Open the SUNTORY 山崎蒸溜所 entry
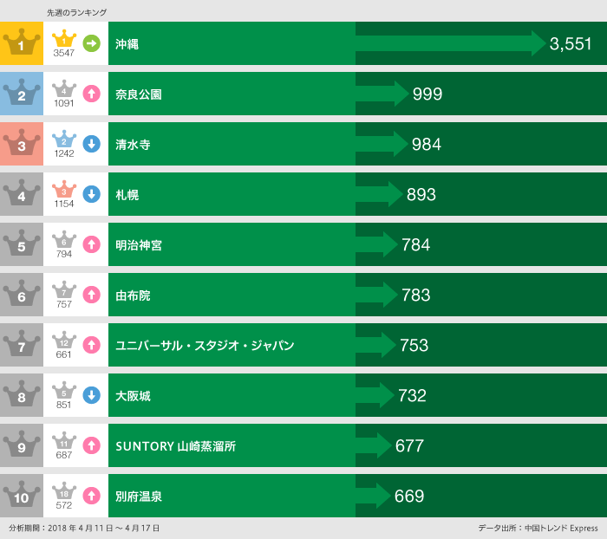Viewport: 607px width, 539px height. coord(175,446)
